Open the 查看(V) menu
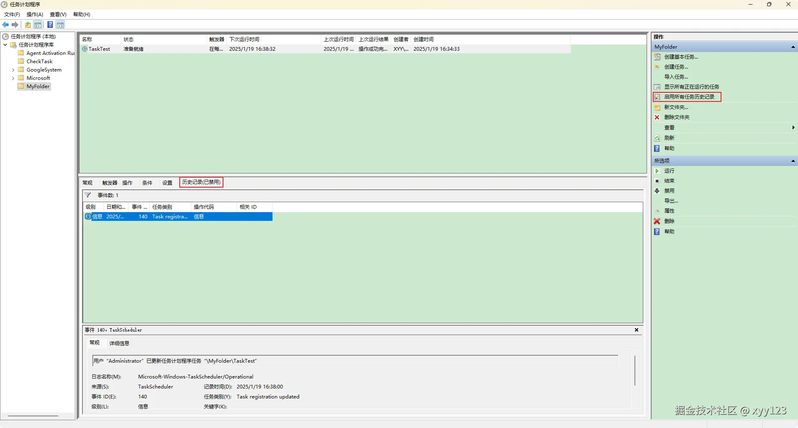Screen dimensions: 798x428 pos(58,15)
